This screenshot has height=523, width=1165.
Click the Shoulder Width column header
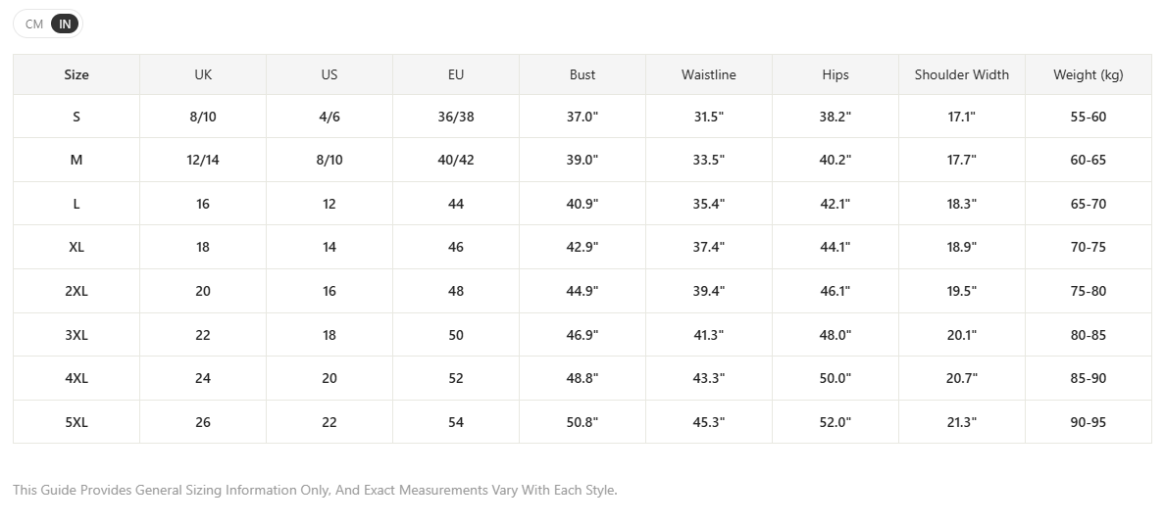point(961,74)
